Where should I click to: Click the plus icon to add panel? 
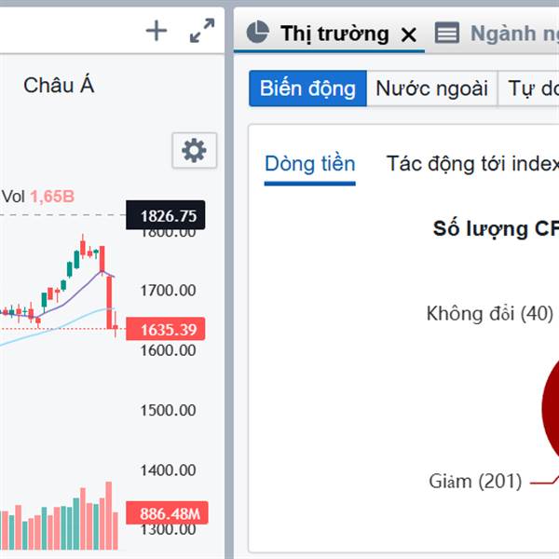point(157,32)
